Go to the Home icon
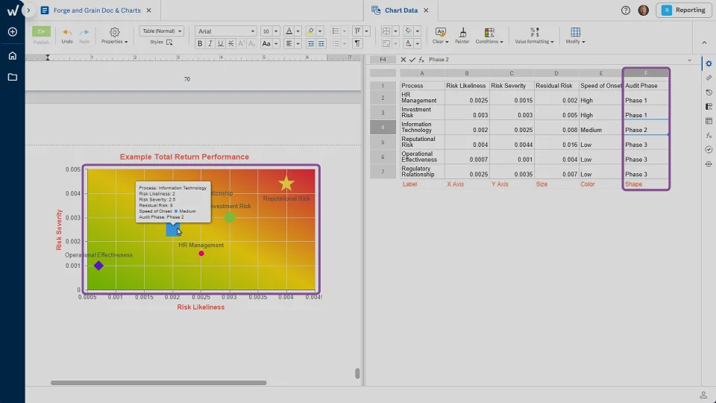 pyautogui.click(x=13, y=56)
